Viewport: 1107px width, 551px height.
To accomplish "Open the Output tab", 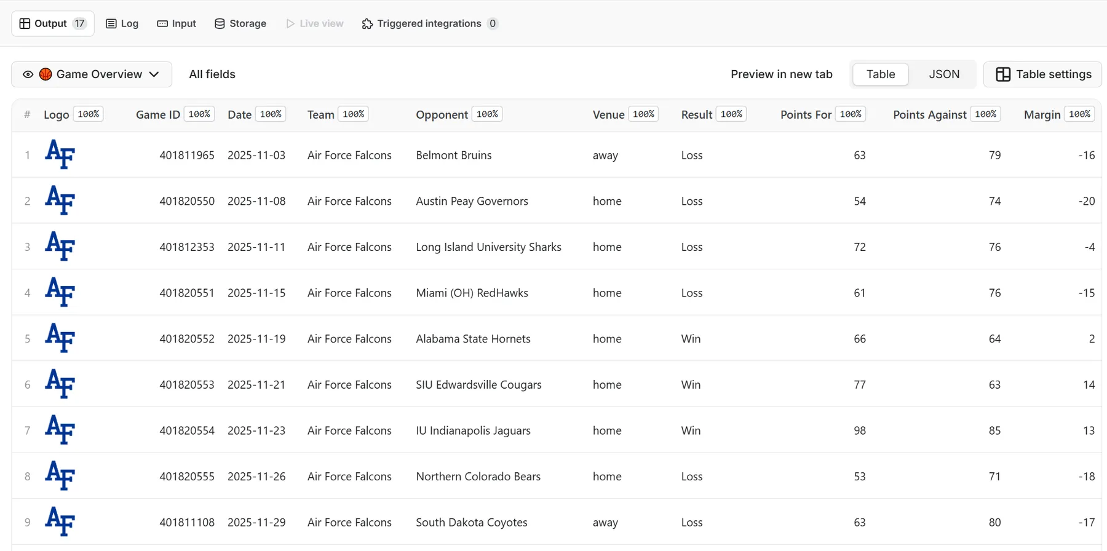I will (x=53, y=23).
